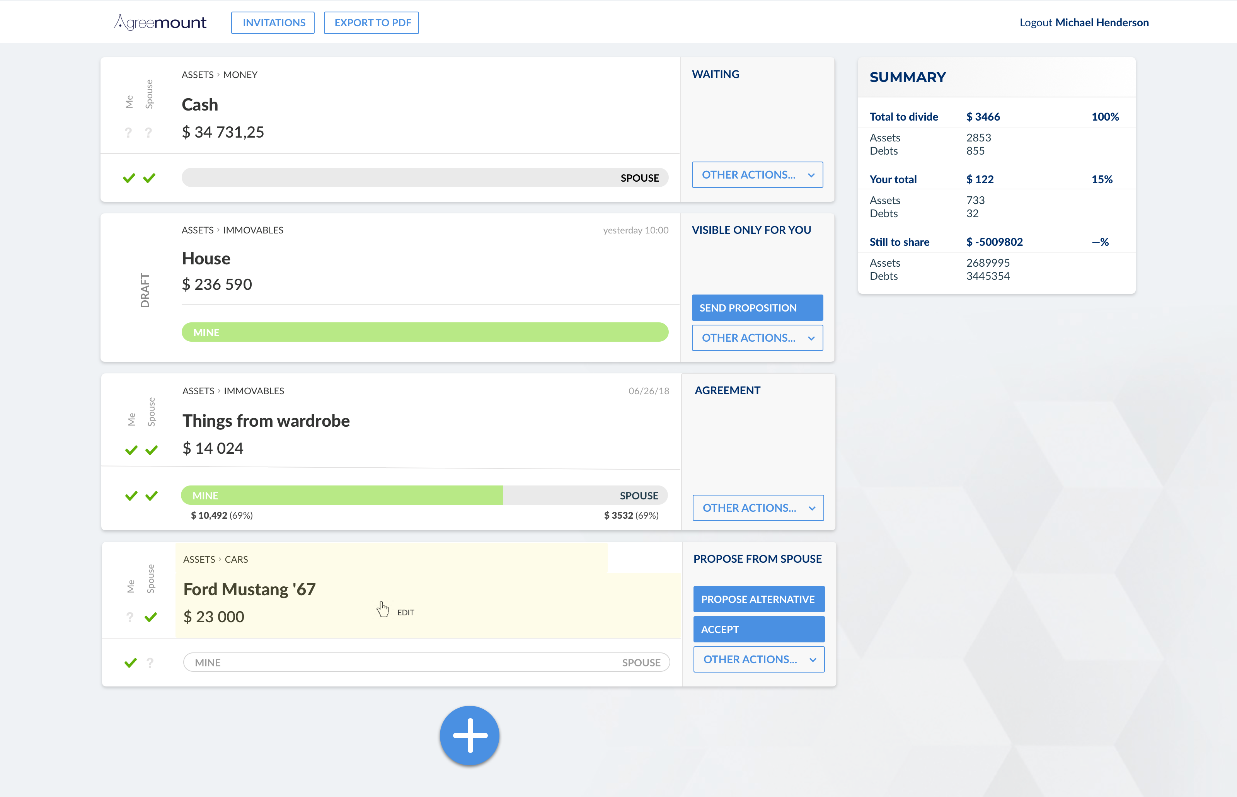Click Me question mark next to Cash amount
Image resolution: width=1237 pixels, height=797 pixels.
click(128, 133)
